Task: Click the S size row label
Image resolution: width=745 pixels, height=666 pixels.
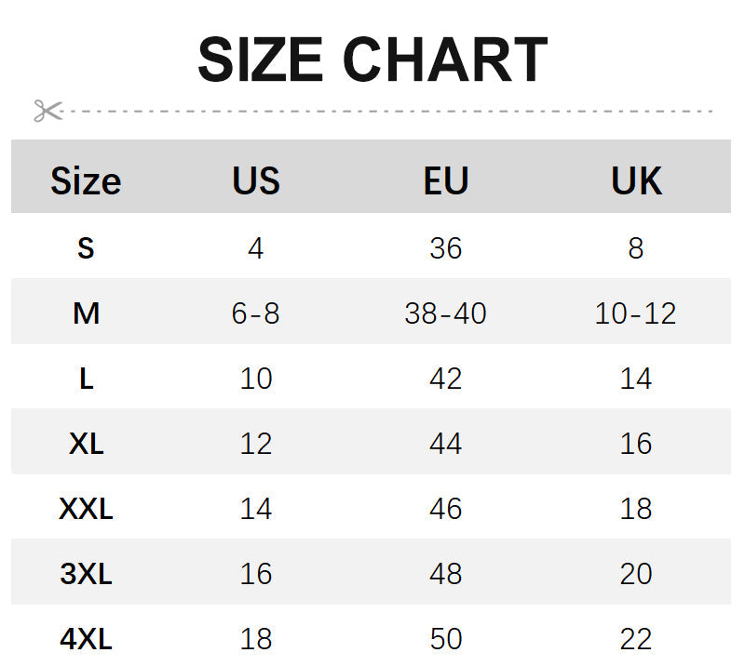Action: [x=86, y=248]
